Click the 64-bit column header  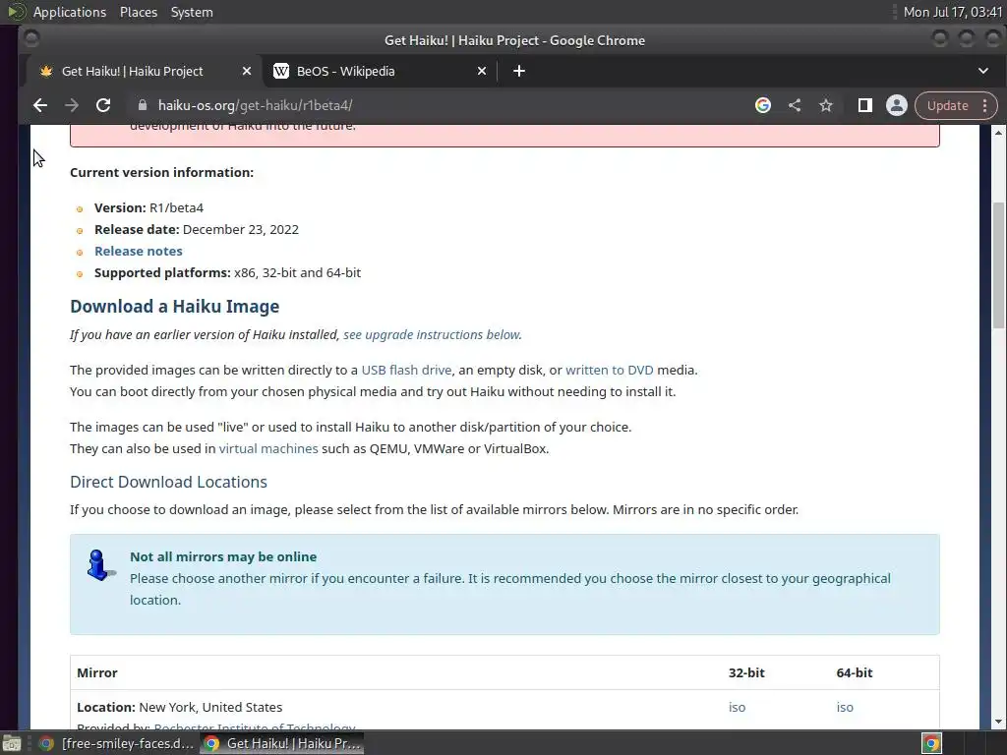coord(855,672)
